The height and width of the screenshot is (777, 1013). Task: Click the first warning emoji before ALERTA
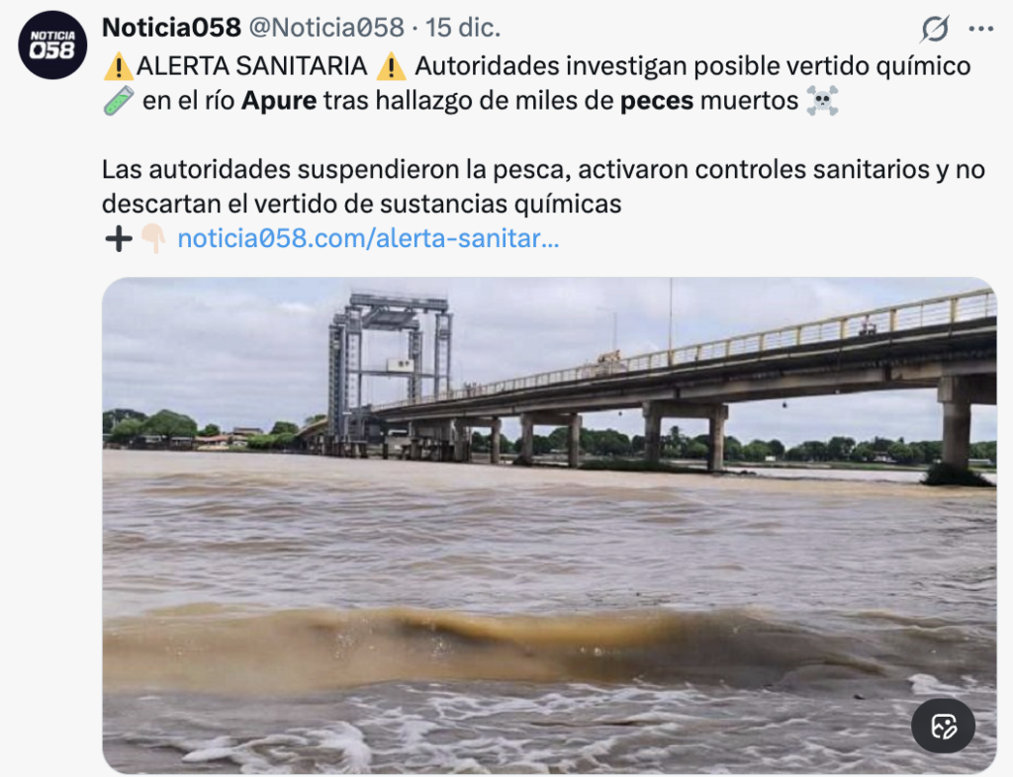[x=119, y=66]
